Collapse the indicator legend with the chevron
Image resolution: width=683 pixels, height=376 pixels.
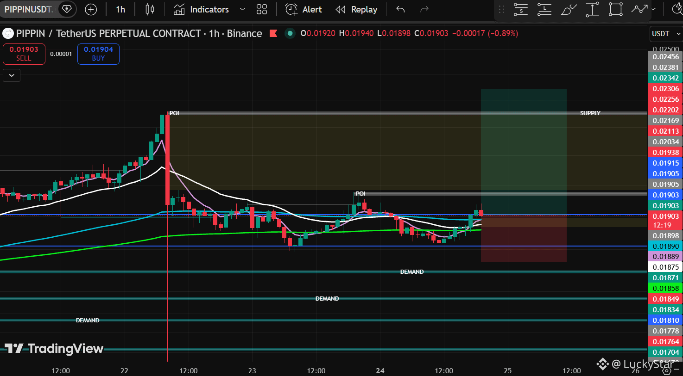[12, 75]
